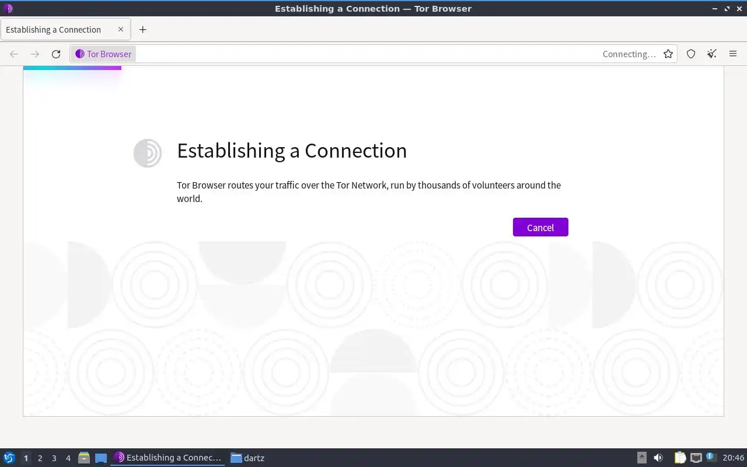The image size is (747, 467).
Task: Open the hamburger application menu
Action: point(733,54)
